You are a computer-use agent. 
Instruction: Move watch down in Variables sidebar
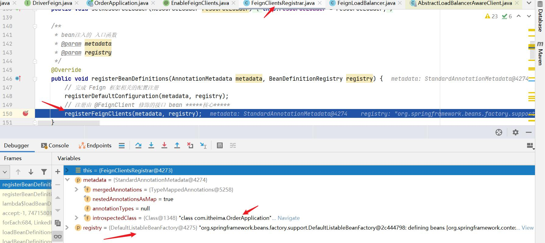pyautogui.click(x=58, y=210)
